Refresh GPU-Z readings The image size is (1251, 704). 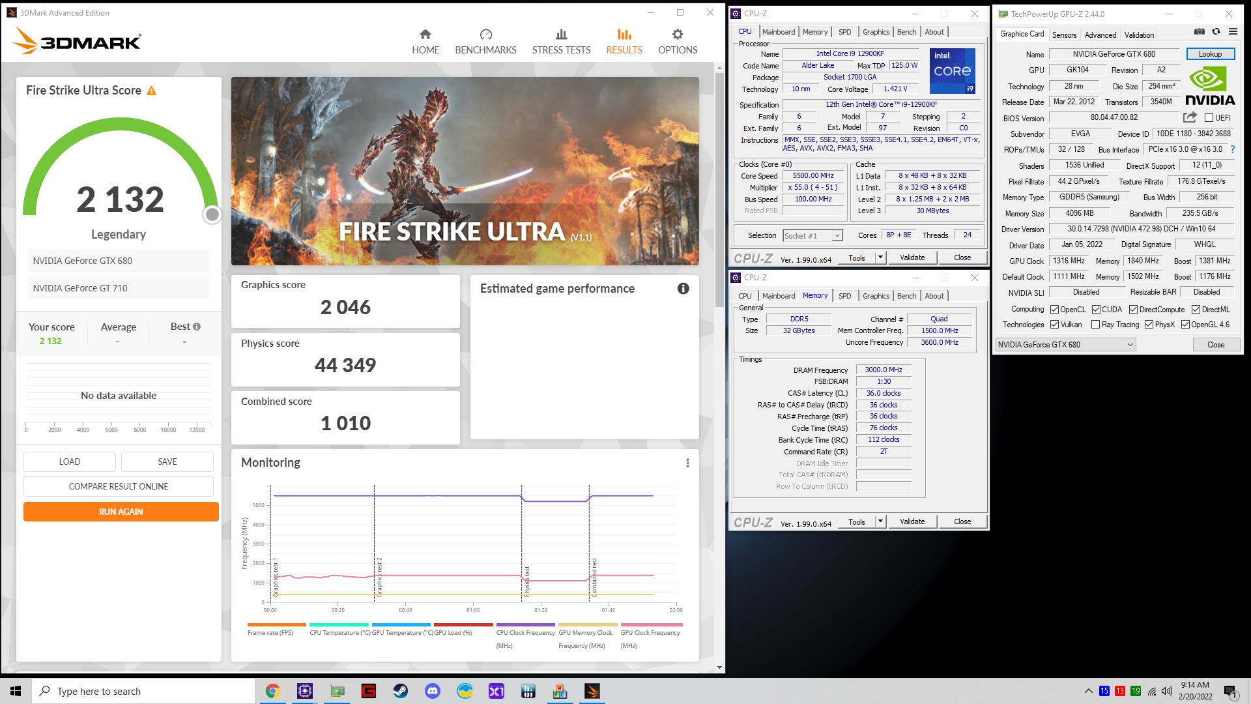pyautogui.click(x=1216, y=31)
